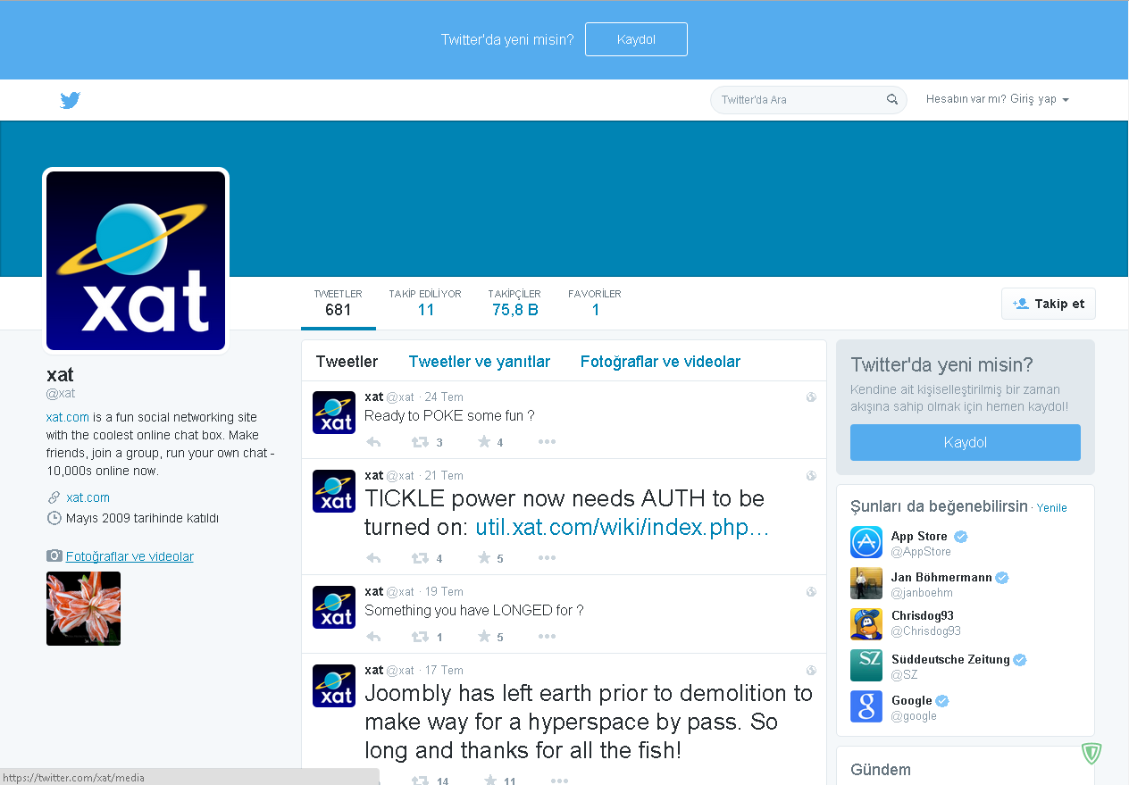Click '@xat' handle under profile name

(61, 393)
